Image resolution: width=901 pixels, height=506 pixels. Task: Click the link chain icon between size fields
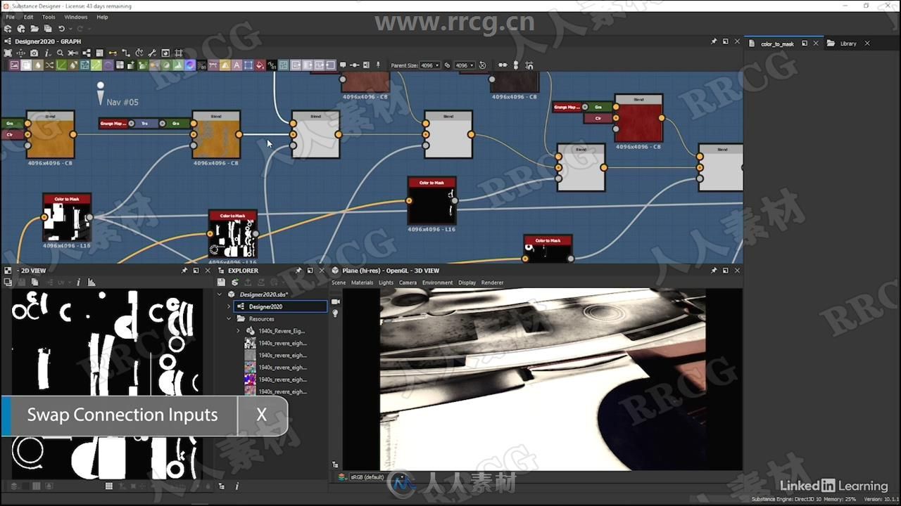pyautogui.click(x=448, y=65)
